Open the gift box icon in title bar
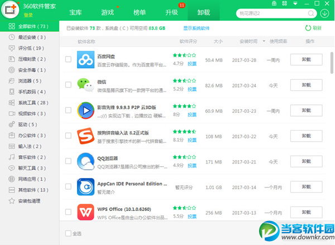 [274, 3]
